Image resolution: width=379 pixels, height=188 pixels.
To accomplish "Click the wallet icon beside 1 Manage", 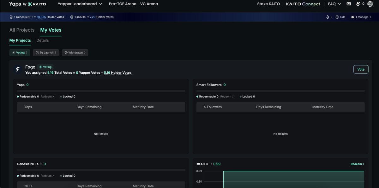I will [x=353, y=17].
